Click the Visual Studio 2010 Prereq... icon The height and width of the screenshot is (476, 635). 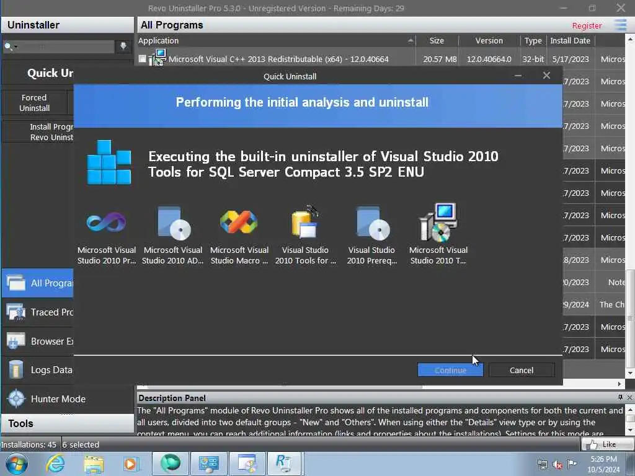coord(373,223)
